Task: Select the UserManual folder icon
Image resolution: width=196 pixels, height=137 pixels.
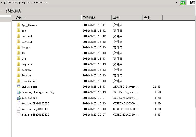Action: tap(18, 81)
